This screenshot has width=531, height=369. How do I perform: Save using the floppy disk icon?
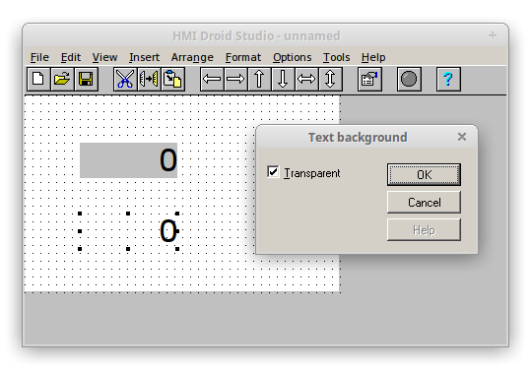pos(86,80)
